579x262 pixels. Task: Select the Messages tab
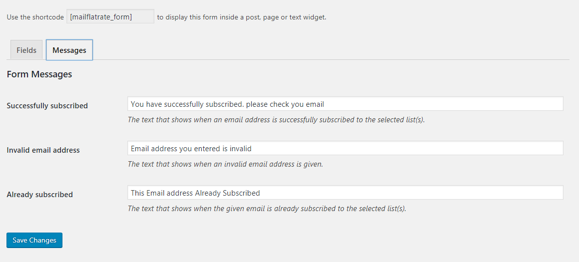[69, 50]
